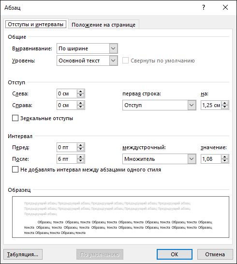Screen dimensions: 237x264
Task: Decrease the 1,08 line spacing value
Action: [225, 161]
